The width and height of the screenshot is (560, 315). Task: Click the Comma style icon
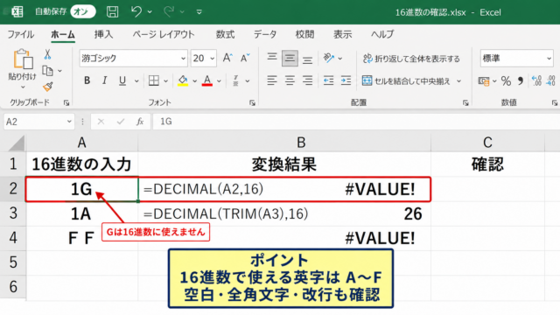[521, 81]
